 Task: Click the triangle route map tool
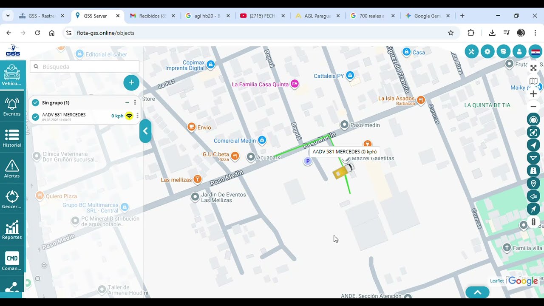533,158
